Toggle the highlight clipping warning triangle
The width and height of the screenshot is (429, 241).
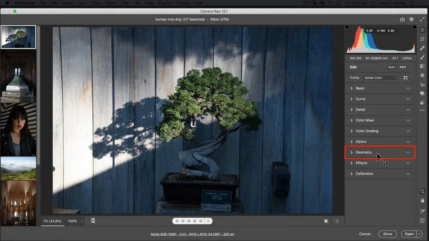(414, 27)
